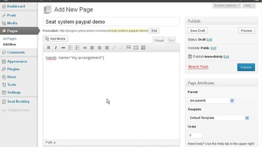The height and width of the screenshot is (147, 262).
Task: Align text center
Action: tap(99, 48)
